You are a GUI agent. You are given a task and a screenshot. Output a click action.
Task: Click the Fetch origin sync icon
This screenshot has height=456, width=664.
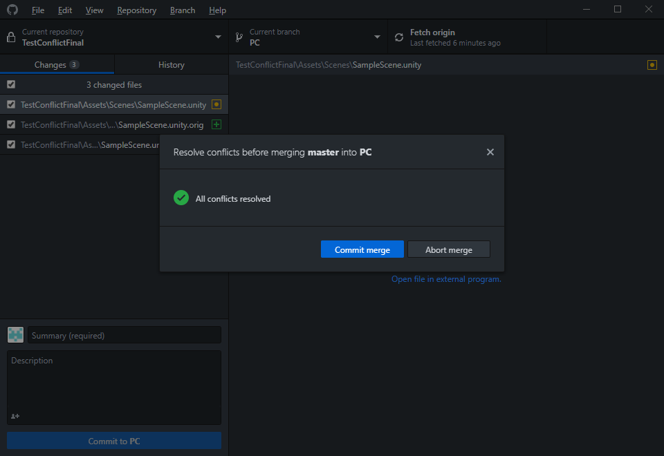click(399, 36)
